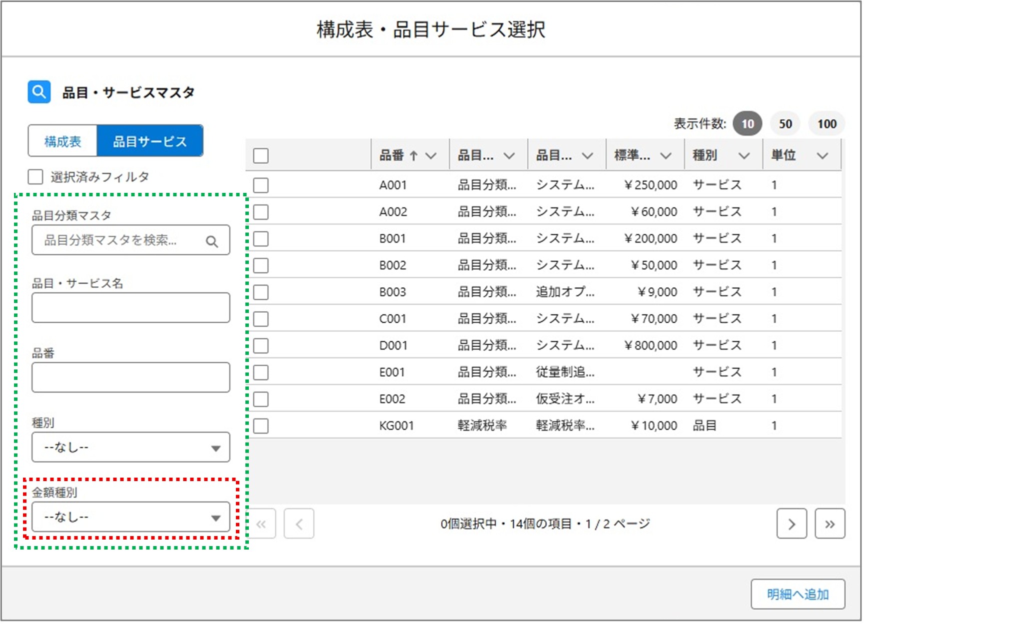Click the blue search icon beside 品目・サービスマスタ
This screenshot has width=1013, height=624.
coord(39,91)
